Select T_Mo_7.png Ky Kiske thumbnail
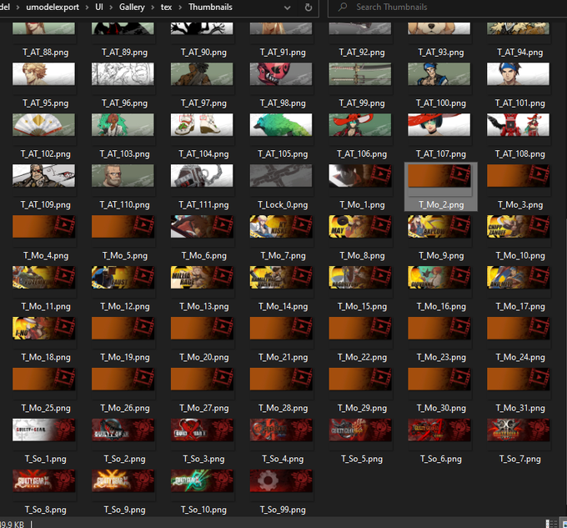The width and height of the screenshot is (567, 528). [281, 227]
